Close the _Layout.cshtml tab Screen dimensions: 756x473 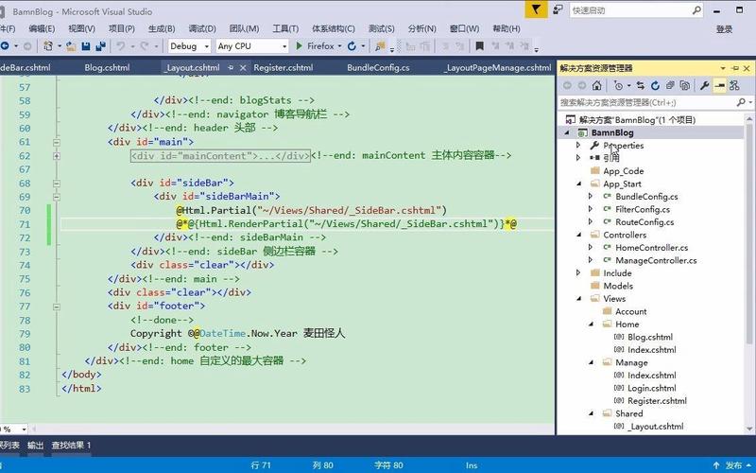click(243, 68)
